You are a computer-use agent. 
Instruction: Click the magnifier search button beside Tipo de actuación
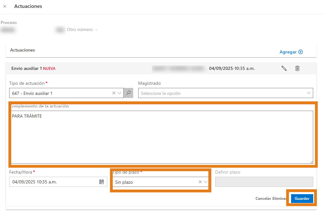coord(128,93)
